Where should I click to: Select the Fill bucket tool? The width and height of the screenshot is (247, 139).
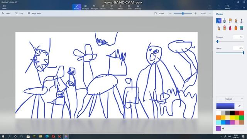pyautogui.click(x=242, y=28)
